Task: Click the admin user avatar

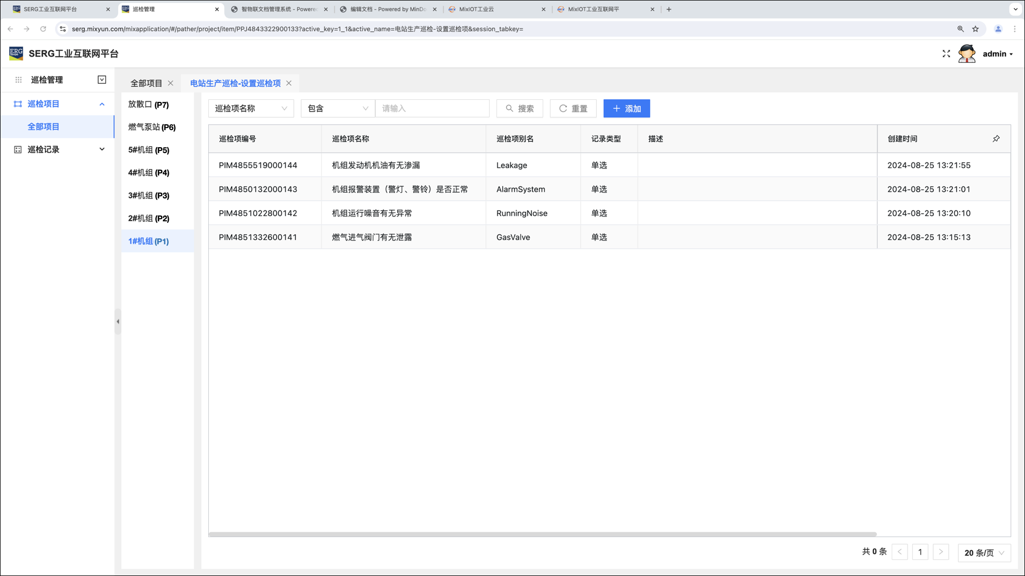Action: click(x=966, y=54)
